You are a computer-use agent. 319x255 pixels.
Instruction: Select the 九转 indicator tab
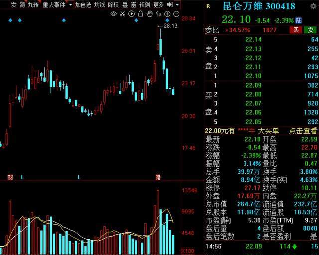coord(33,5)
